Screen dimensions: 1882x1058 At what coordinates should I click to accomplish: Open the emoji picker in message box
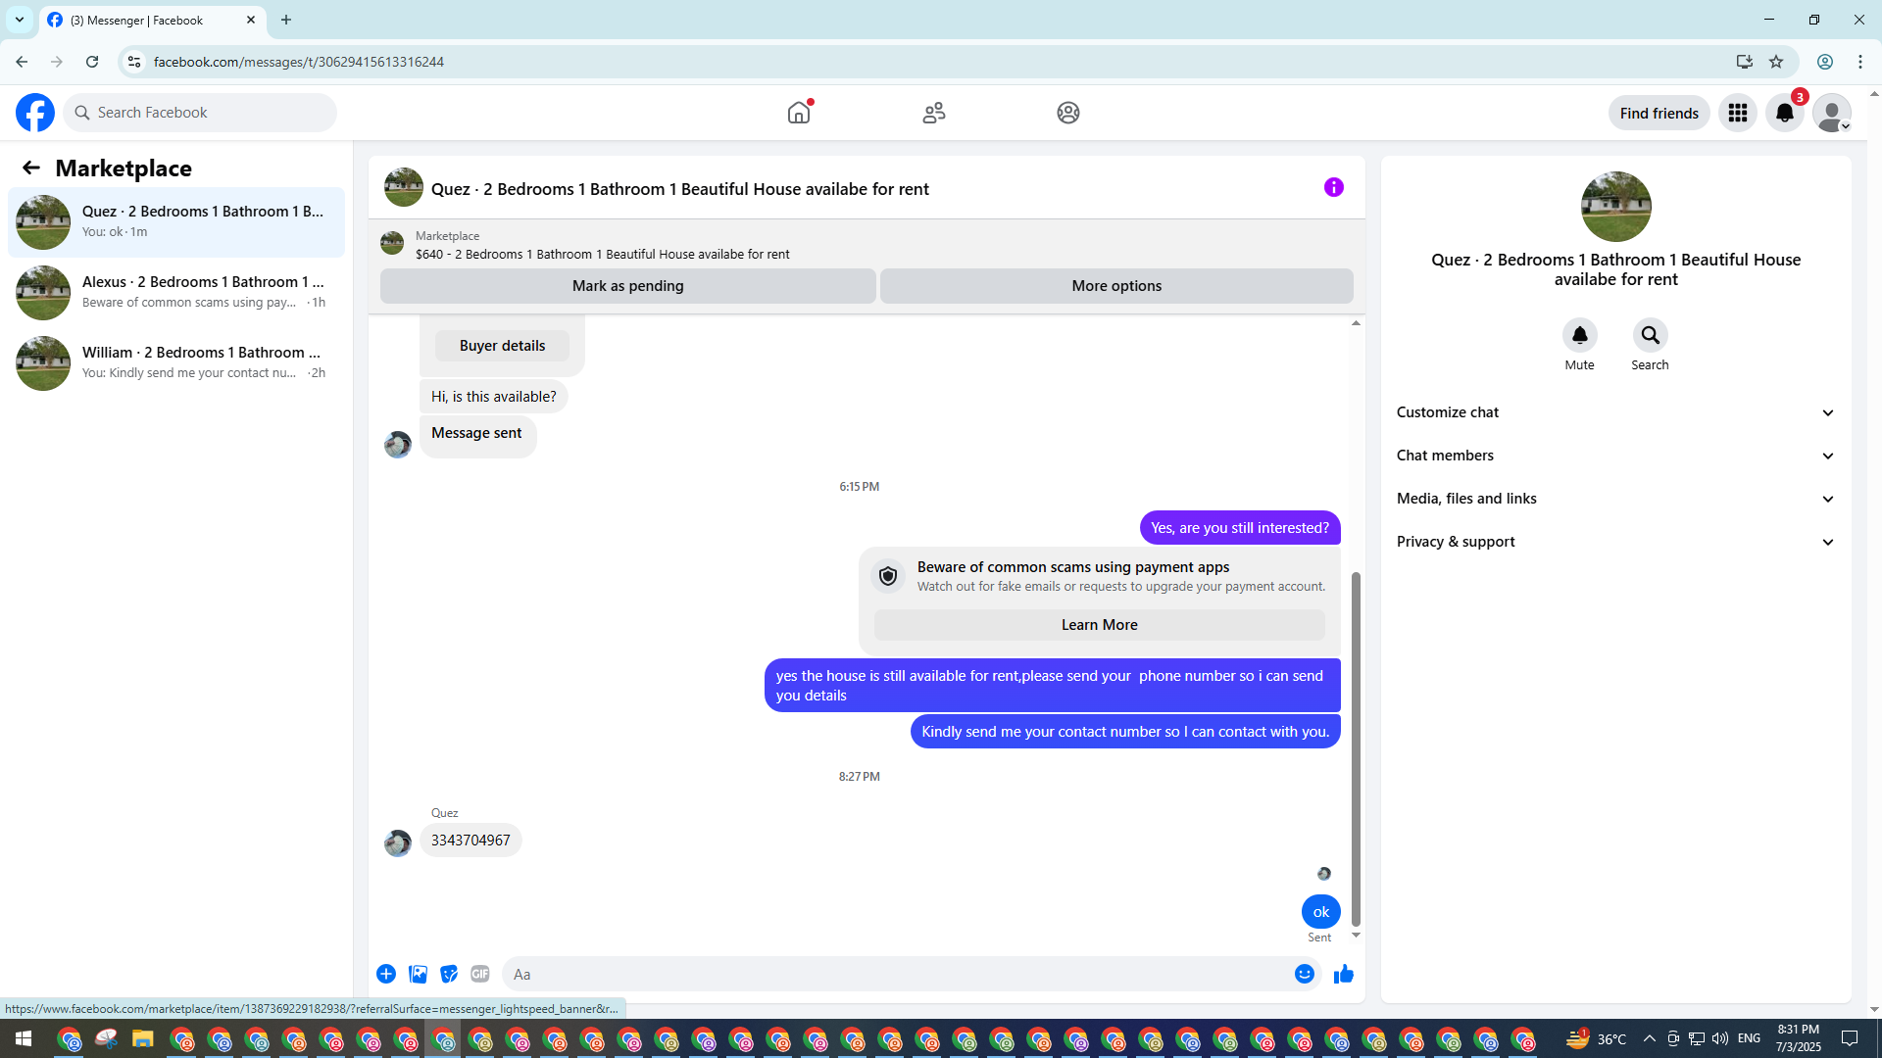[1304, 974]
